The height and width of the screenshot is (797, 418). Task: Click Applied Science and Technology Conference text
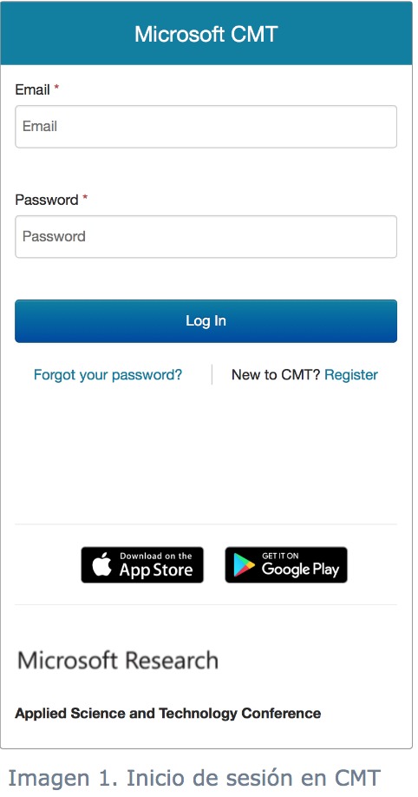tap(167, 713)
